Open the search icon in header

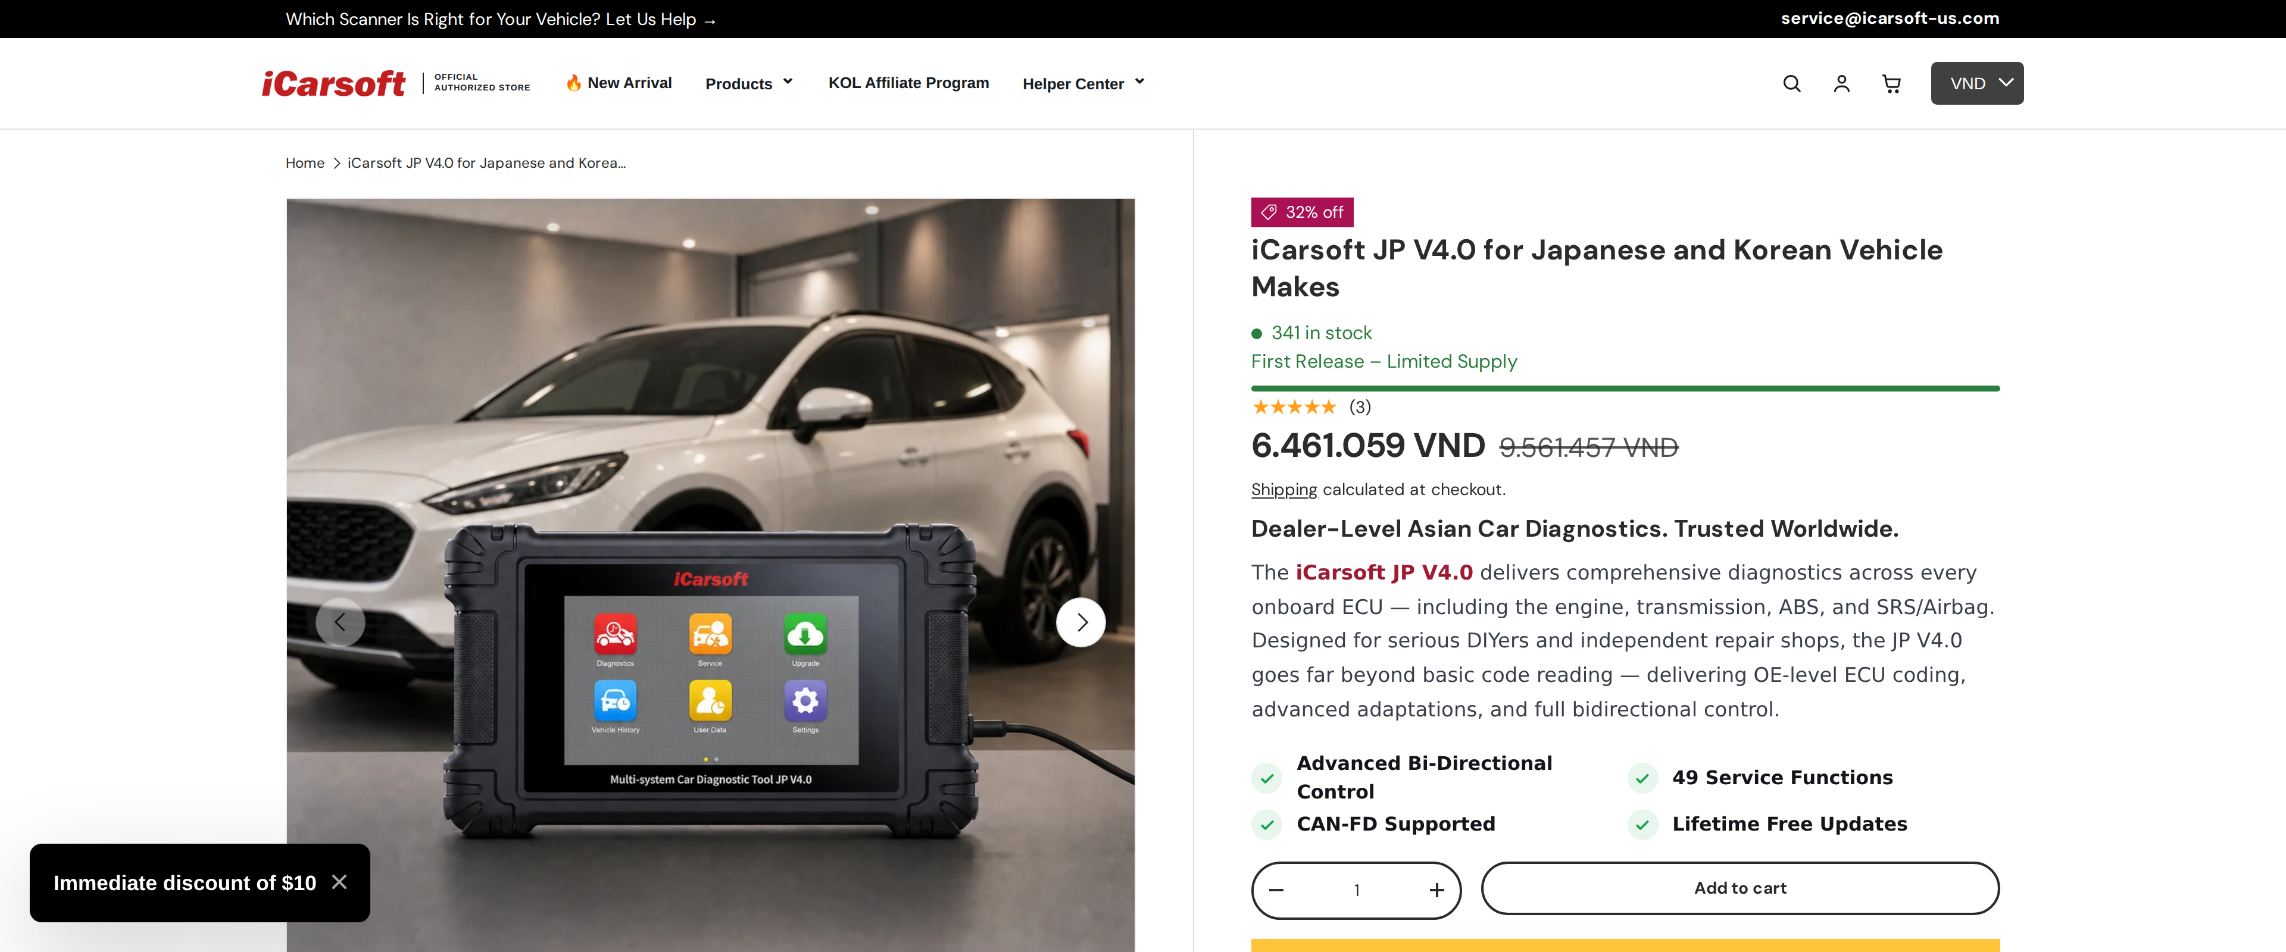(1792, 83)
